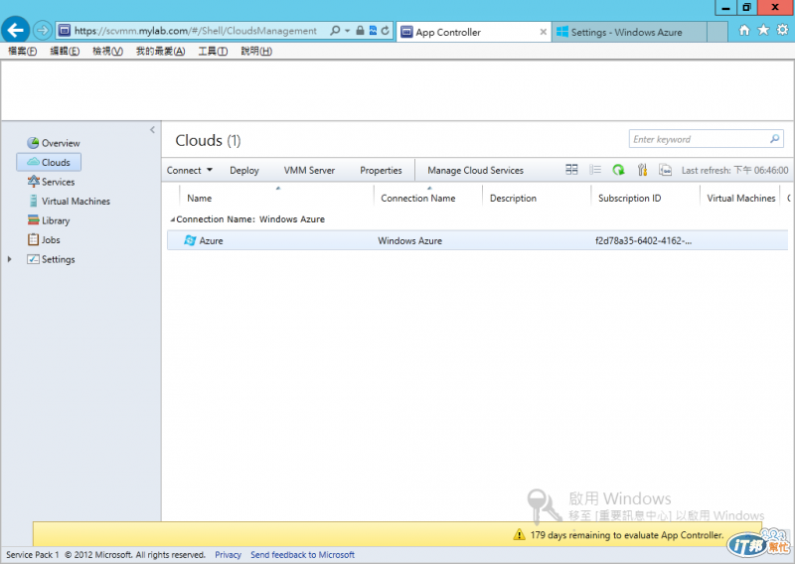Open the 說明(H) menu
This screenshot has height=564, width=795.
click(256, 51)
